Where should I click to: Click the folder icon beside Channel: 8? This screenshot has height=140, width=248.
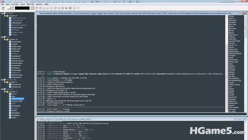point(7,16)
